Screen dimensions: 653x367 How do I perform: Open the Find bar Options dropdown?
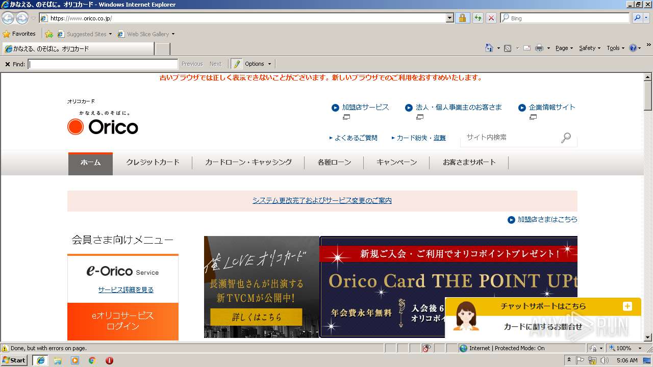click(x=258, y=64)
